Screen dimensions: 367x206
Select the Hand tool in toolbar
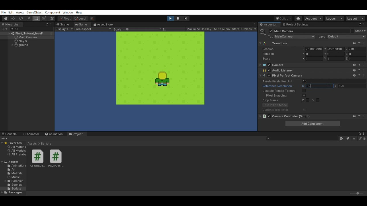(x=6, y=18)
